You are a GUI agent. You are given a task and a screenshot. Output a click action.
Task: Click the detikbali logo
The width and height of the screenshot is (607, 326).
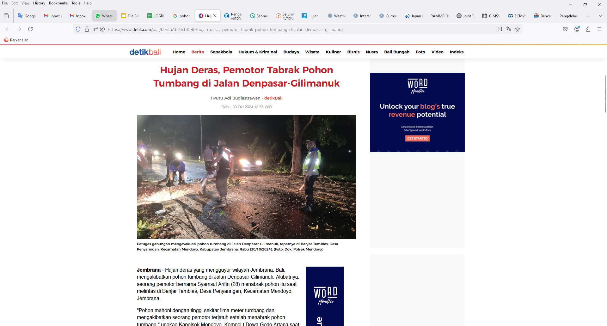click(x=145, y=52)
